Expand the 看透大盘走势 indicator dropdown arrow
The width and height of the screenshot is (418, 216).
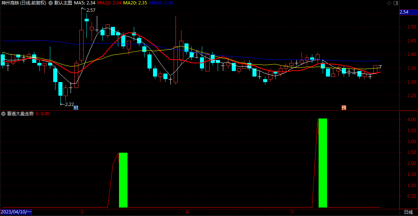click(3, 114)
